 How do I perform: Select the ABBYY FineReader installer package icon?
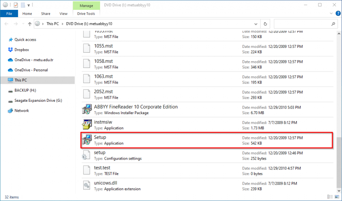tap(87, 109)
